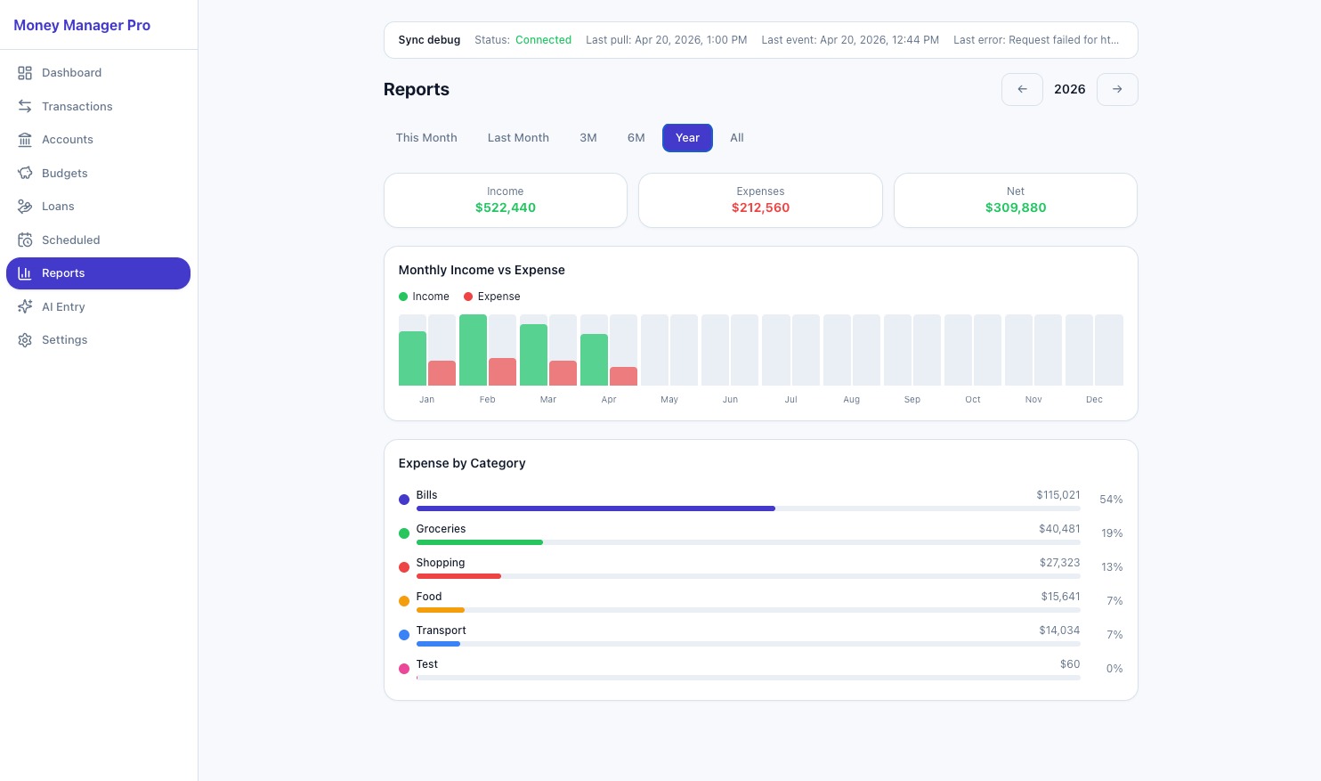Select the Scheduled calendar icon

25,240
